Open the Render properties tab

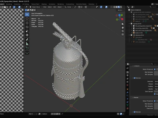[x=127, y=72]
